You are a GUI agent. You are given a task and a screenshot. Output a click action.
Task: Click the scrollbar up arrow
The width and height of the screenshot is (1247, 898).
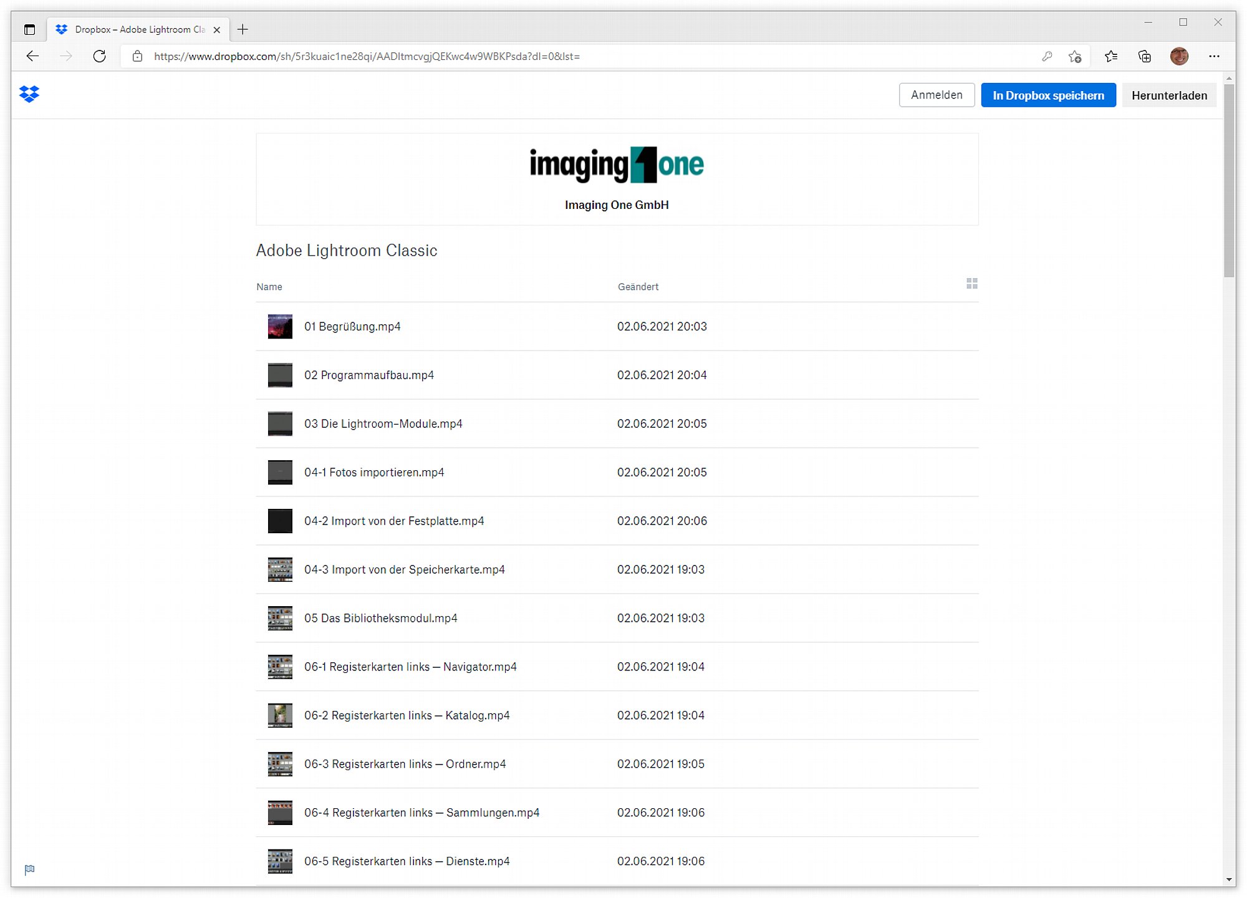[x=1229, y=79]
